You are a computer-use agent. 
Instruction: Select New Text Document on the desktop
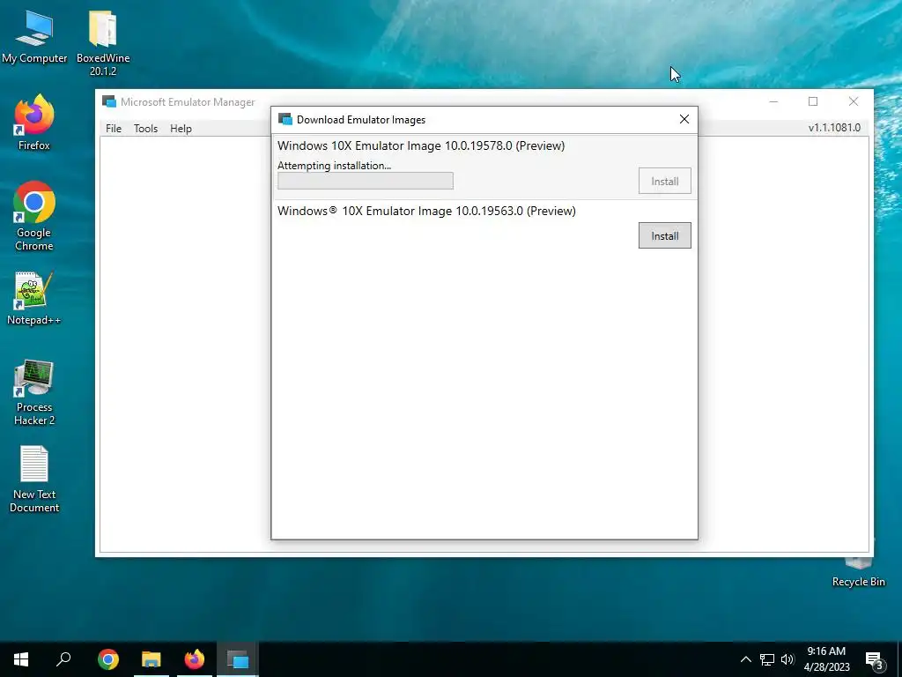click(34, 479)
